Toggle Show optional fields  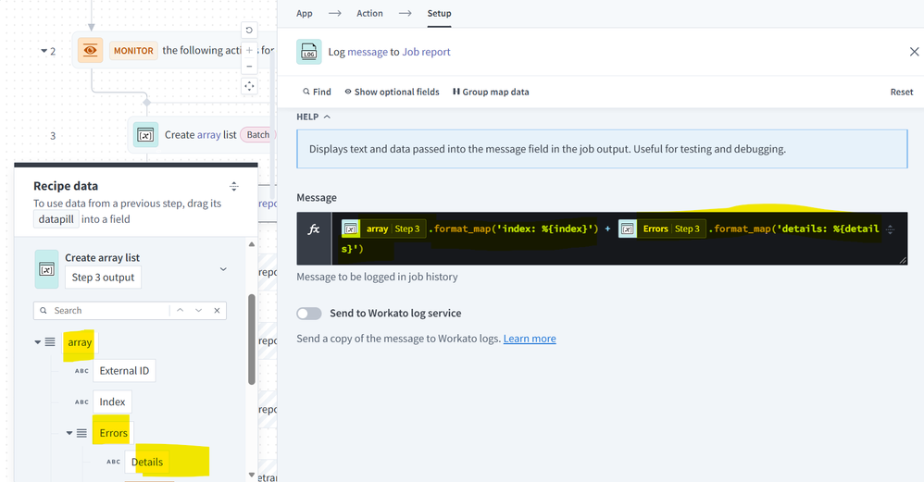tap(391, 93)
